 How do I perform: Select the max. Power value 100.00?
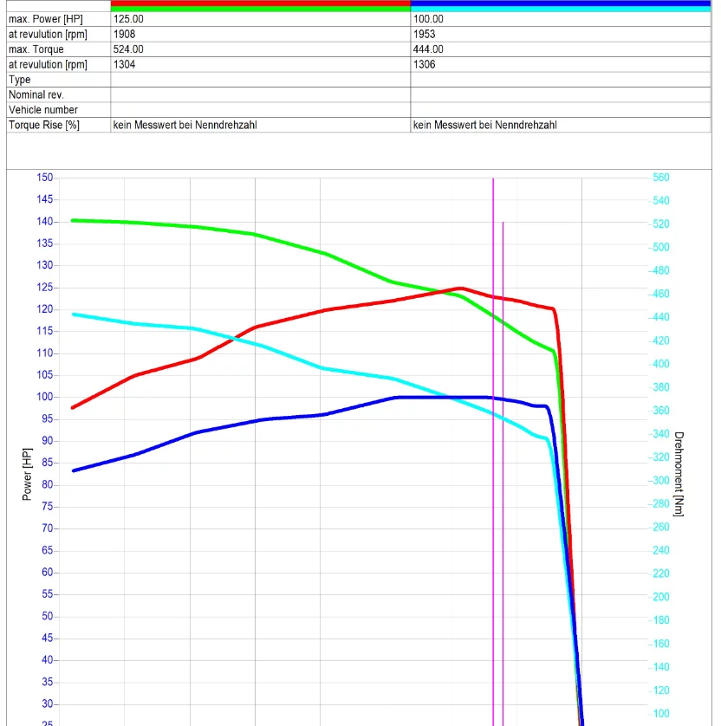[x=429, y=19]
